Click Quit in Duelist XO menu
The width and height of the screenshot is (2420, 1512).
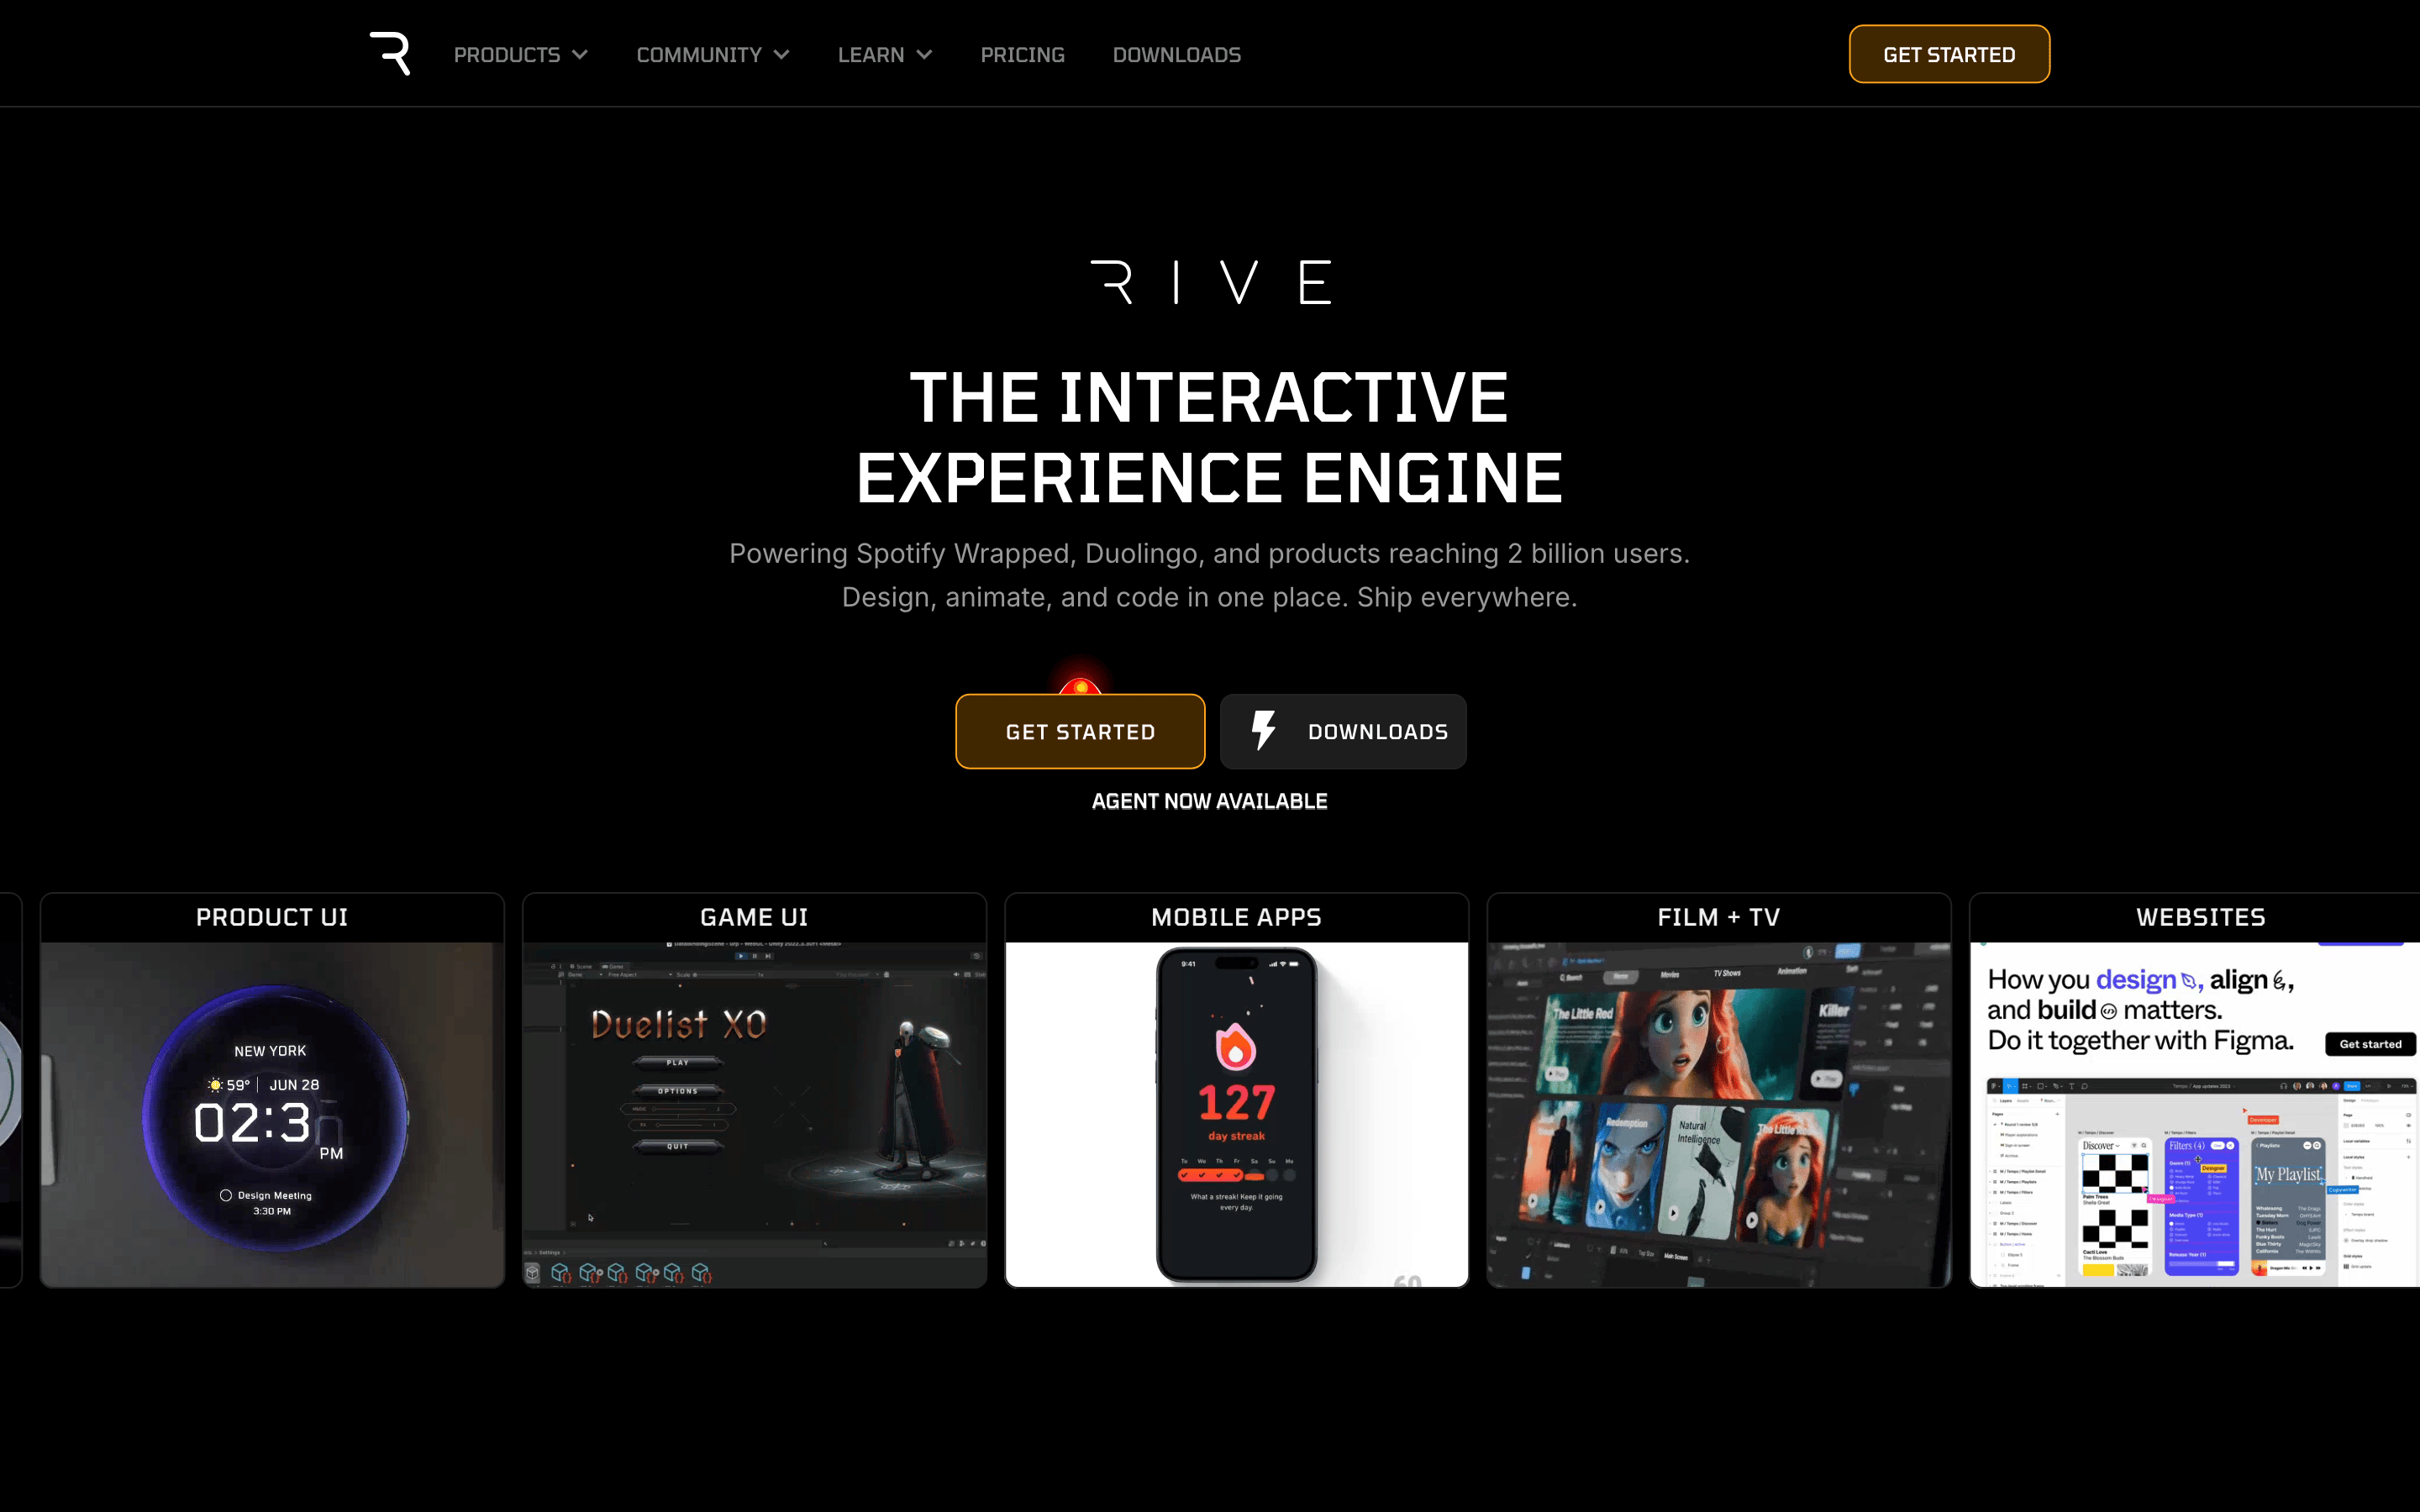tap(678, 1146)
